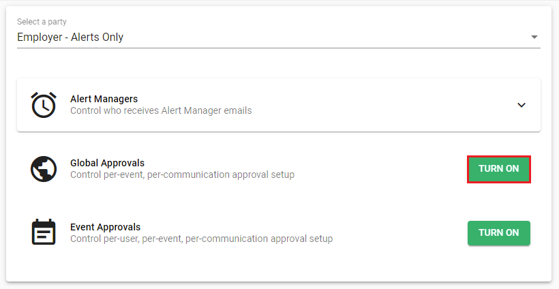Expand the Alert Managers chevron
The width and height of the screenshot is (559, 289).
(522, 105)
